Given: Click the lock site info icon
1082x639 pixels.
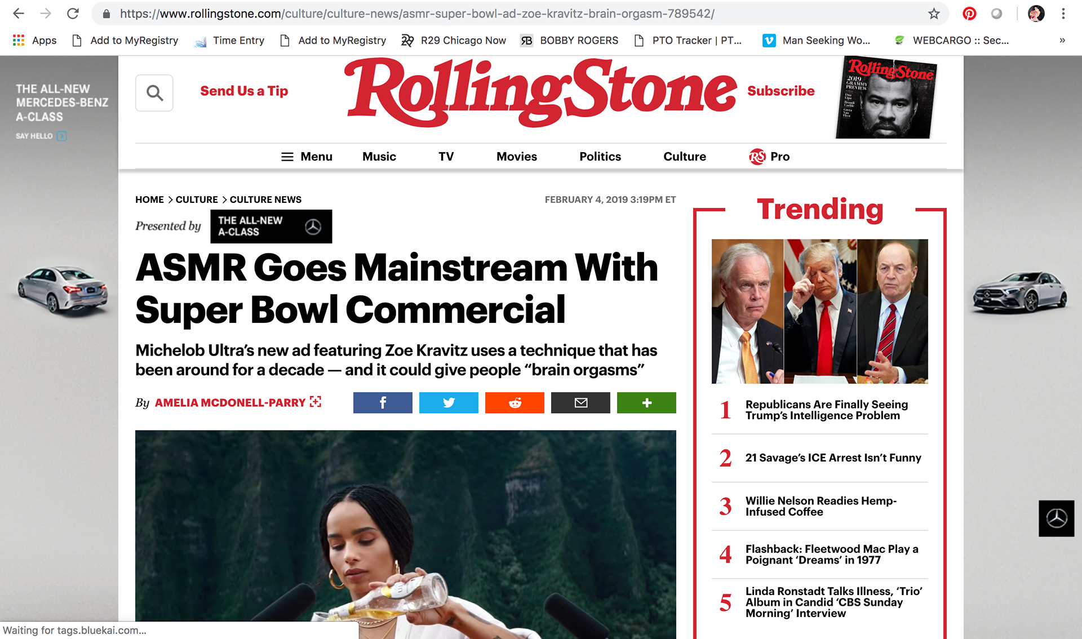Looking at the screenshot, I should 106,14.
